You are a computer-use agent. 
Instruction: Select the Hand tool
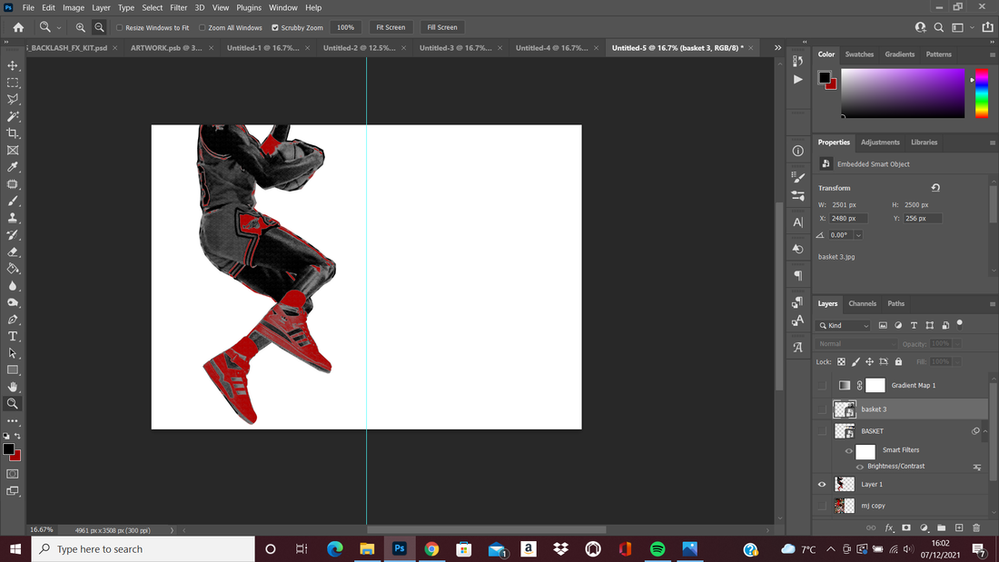pyautogui.click(x=13, y=387)
